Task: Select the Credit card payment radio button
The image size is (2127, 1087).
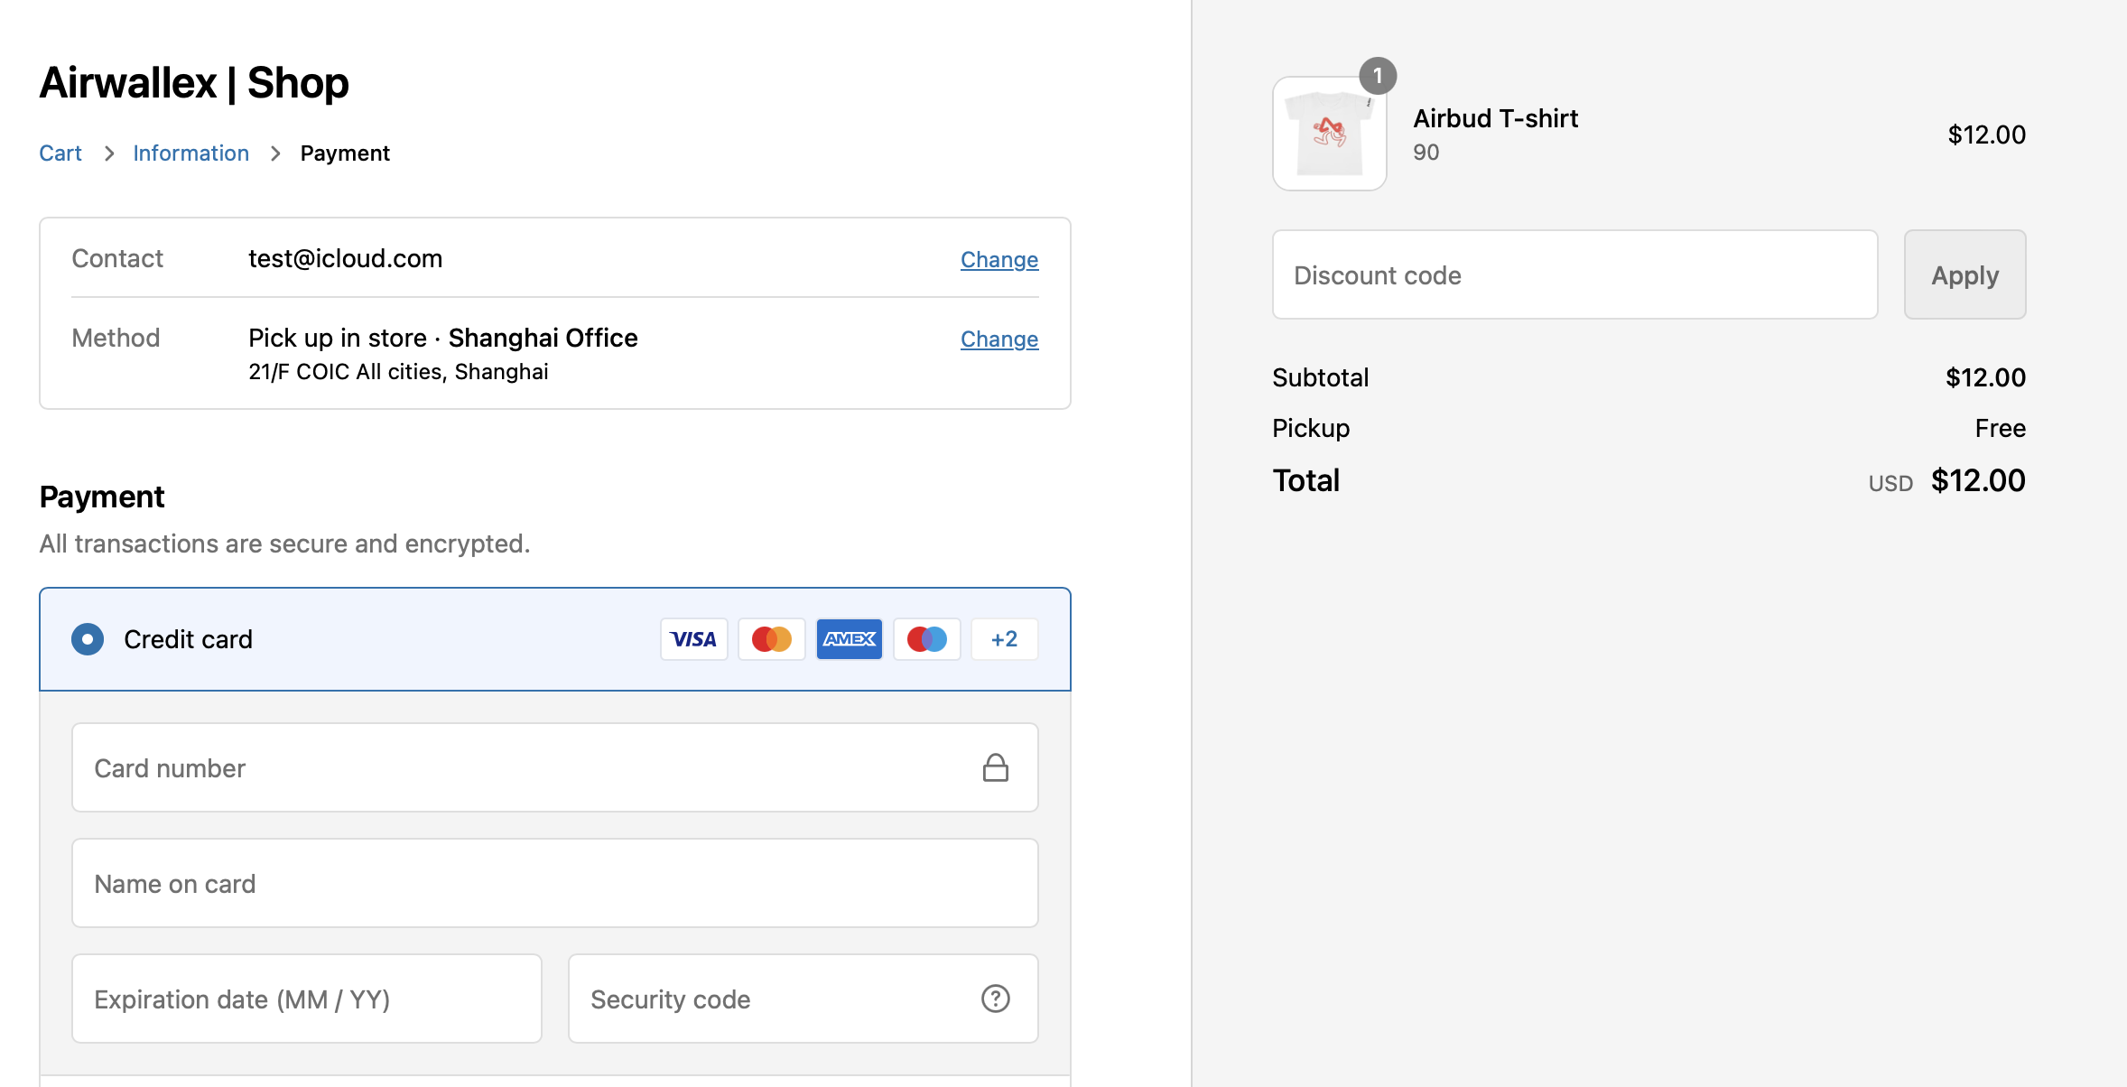Action: click(x=88, y=638)
